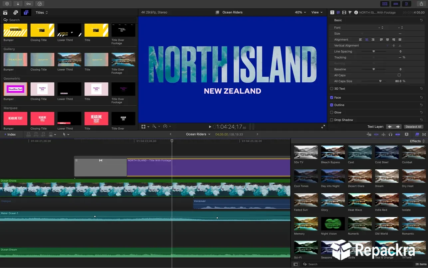Adjust the Baseline slider

coord(374,69)
